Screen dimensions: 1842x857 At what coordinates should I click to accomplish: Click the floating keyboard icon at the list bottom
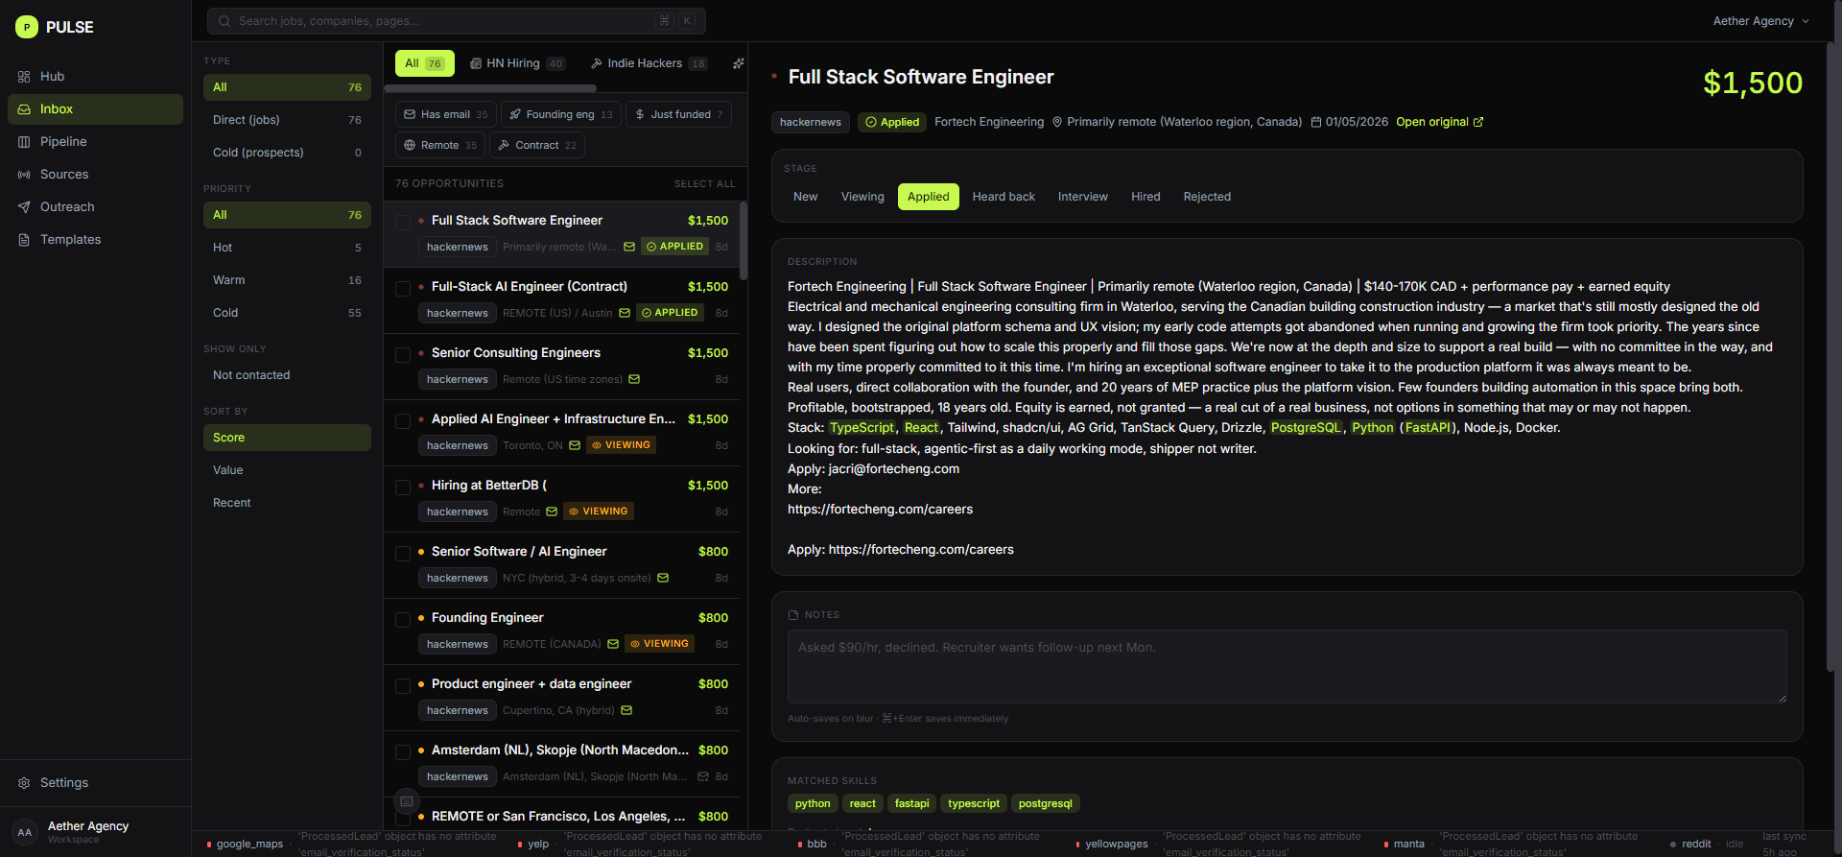(x=407, y=801)
